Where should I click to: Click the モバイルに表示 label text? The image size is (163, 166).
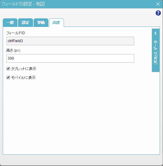pyautogui.click(x=23, y=78)
